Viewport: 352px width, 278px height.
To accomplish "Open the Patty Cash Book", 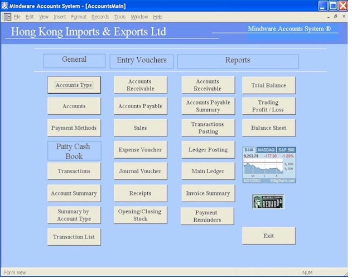I will pos(74,151).
